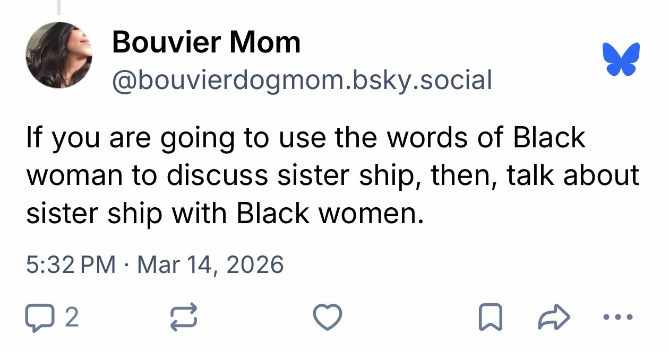The image size is (669, 353).
Task: Open the three-dot more options menu
Action: pyautogui.click(x=618, y=317)
